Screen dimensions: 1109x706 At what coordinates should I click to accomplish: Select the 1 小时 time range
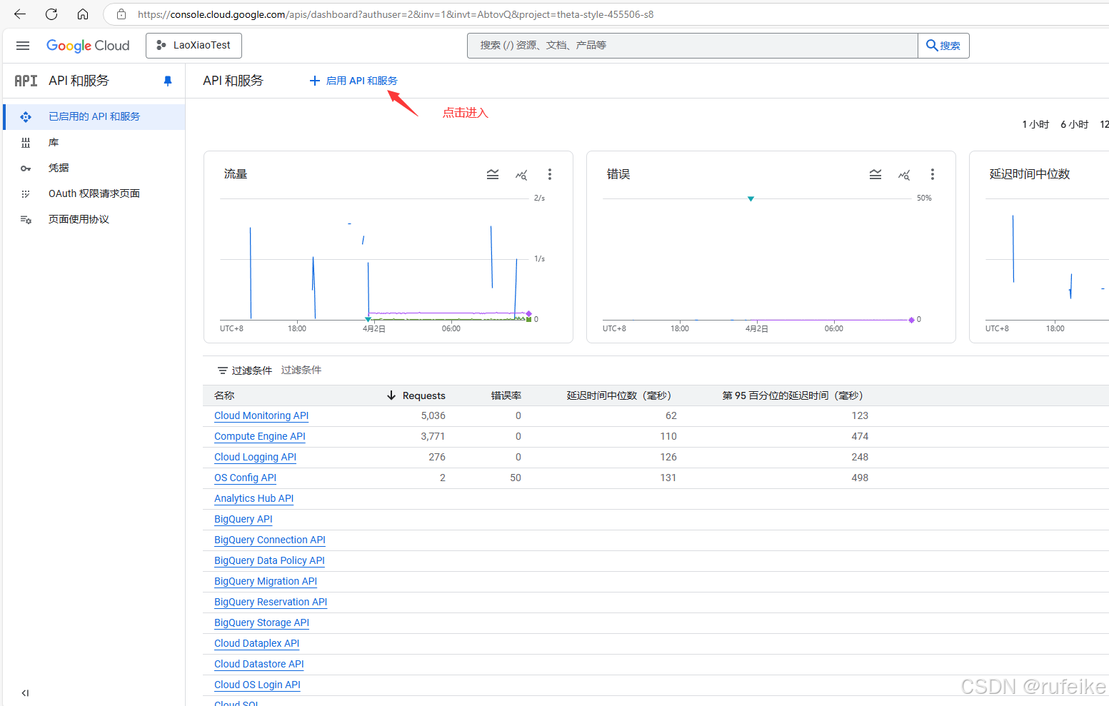click(x=1035, y=124)
